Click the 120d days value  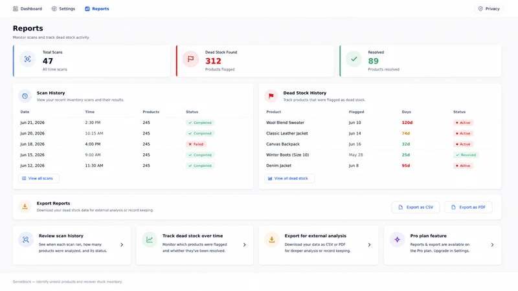click(407, 123)
